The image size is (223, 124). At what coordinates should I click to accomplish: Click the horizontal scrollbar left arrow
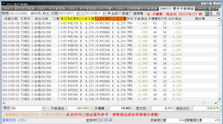3,103
